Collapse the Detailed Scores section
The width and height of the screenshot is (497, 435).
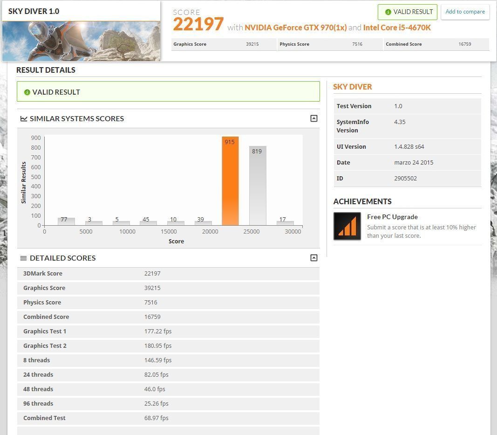coord(313,258)
